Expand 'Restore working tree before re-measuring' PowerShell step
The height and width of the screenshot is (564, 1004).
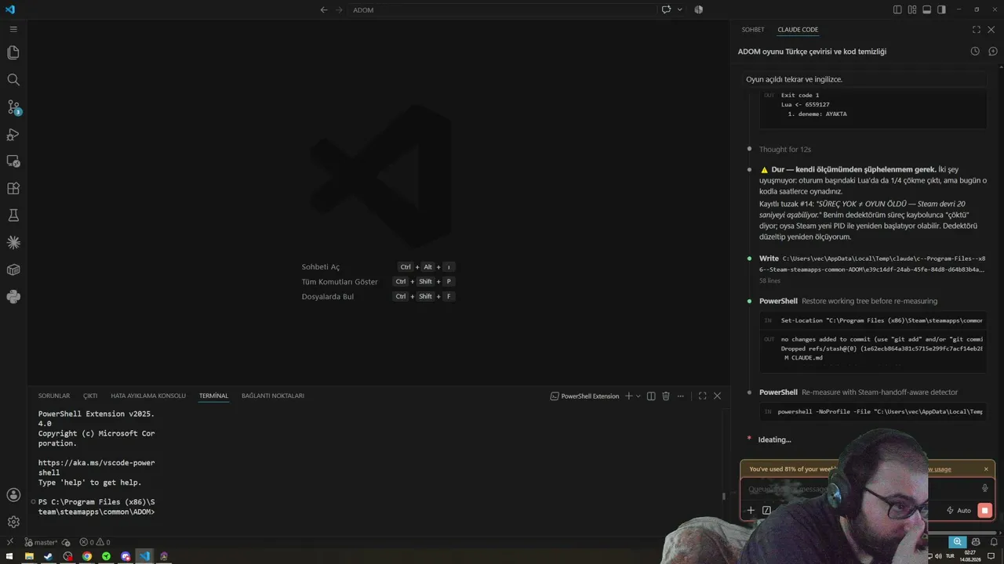(848, 301)
